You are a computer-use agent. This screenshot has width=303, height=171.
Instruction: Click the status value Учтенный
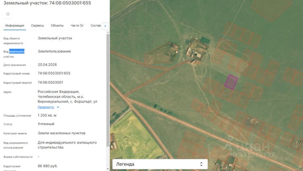click(x=46, y=124)
